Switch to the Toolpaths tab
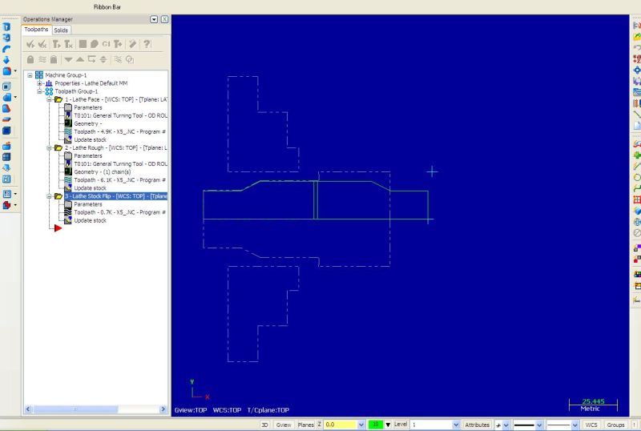This screenshot has width=641, height=431. tap(36, 30)
